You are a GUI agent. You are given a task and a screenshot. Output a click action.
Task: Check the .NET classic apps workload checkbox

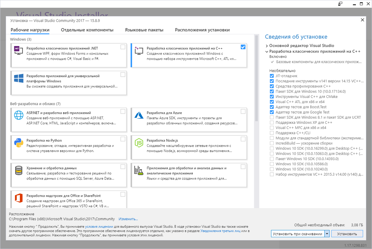tap(123, 47)
